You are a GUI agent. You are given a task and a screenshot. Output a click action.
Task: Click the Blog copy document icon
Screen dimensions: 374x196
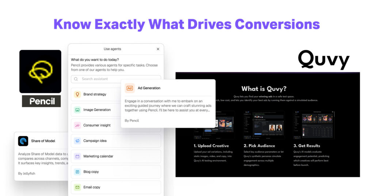coord(77,172)
